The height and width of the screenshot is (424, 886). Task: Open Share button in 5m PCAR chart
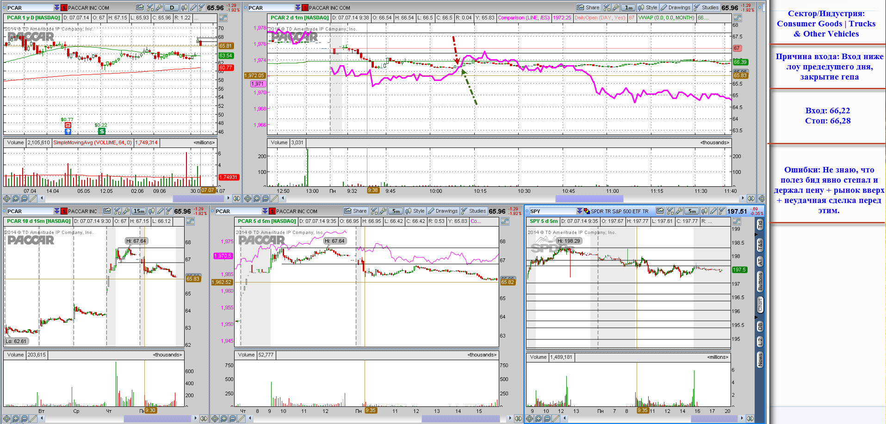pos(356,211)
